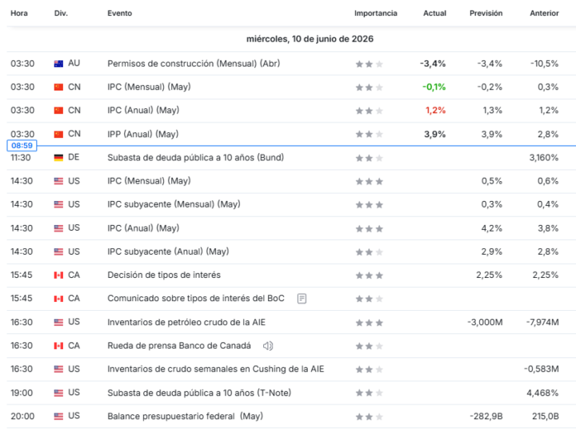Sort by the Importancia column header
Image resolution: width=576 pixels, height=435 pixels.
[375, 14]
